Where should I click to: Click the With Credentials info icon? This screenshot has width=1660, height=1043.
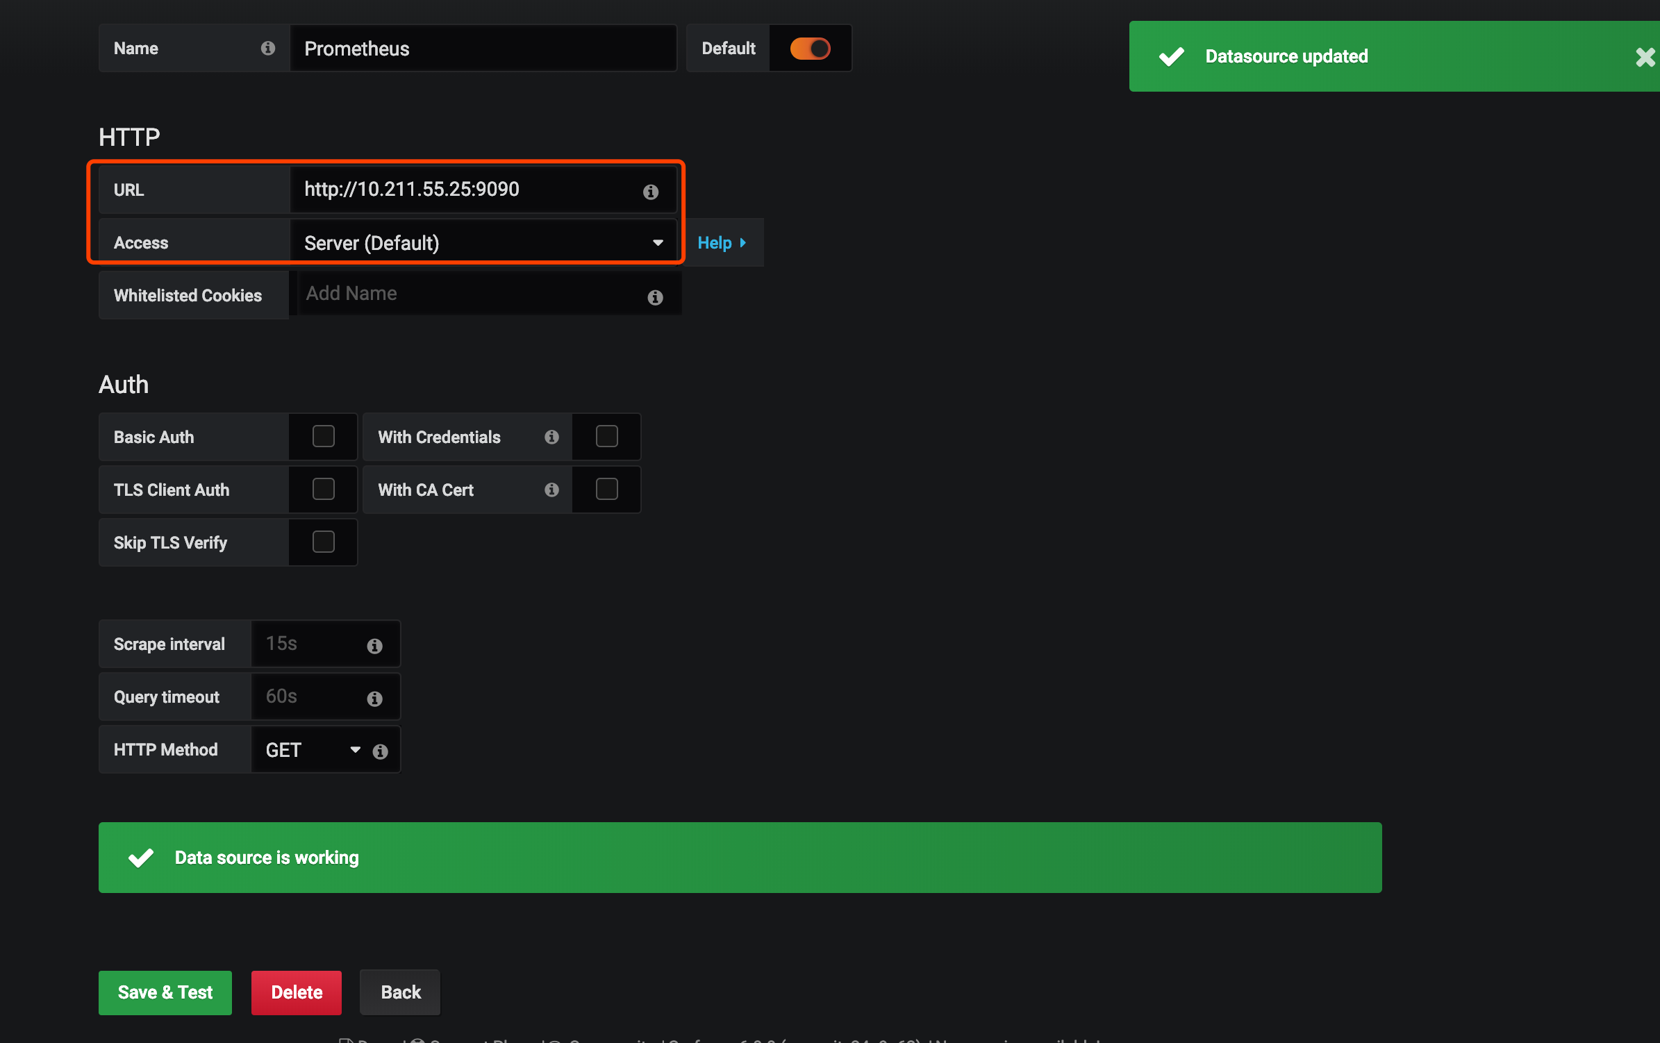click(x=551, y=437)
